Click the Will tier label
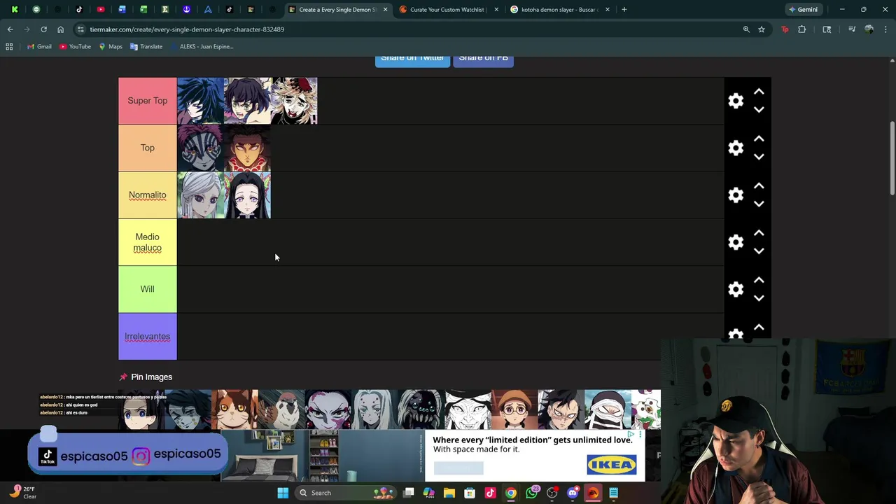The height and width of the screenshot is (504, 896). 147,289
